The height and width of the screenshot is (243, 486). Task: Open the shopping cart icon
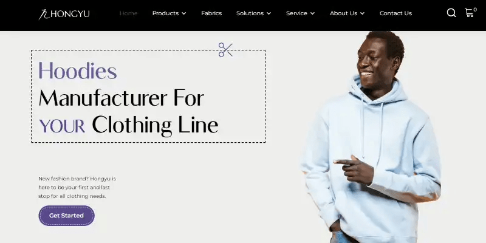(469, 13)
